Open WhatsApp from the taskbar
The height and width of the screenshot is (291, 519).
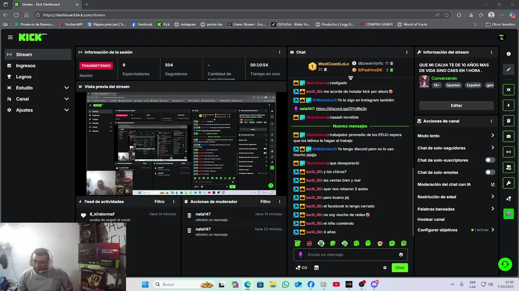coord(285,285)
